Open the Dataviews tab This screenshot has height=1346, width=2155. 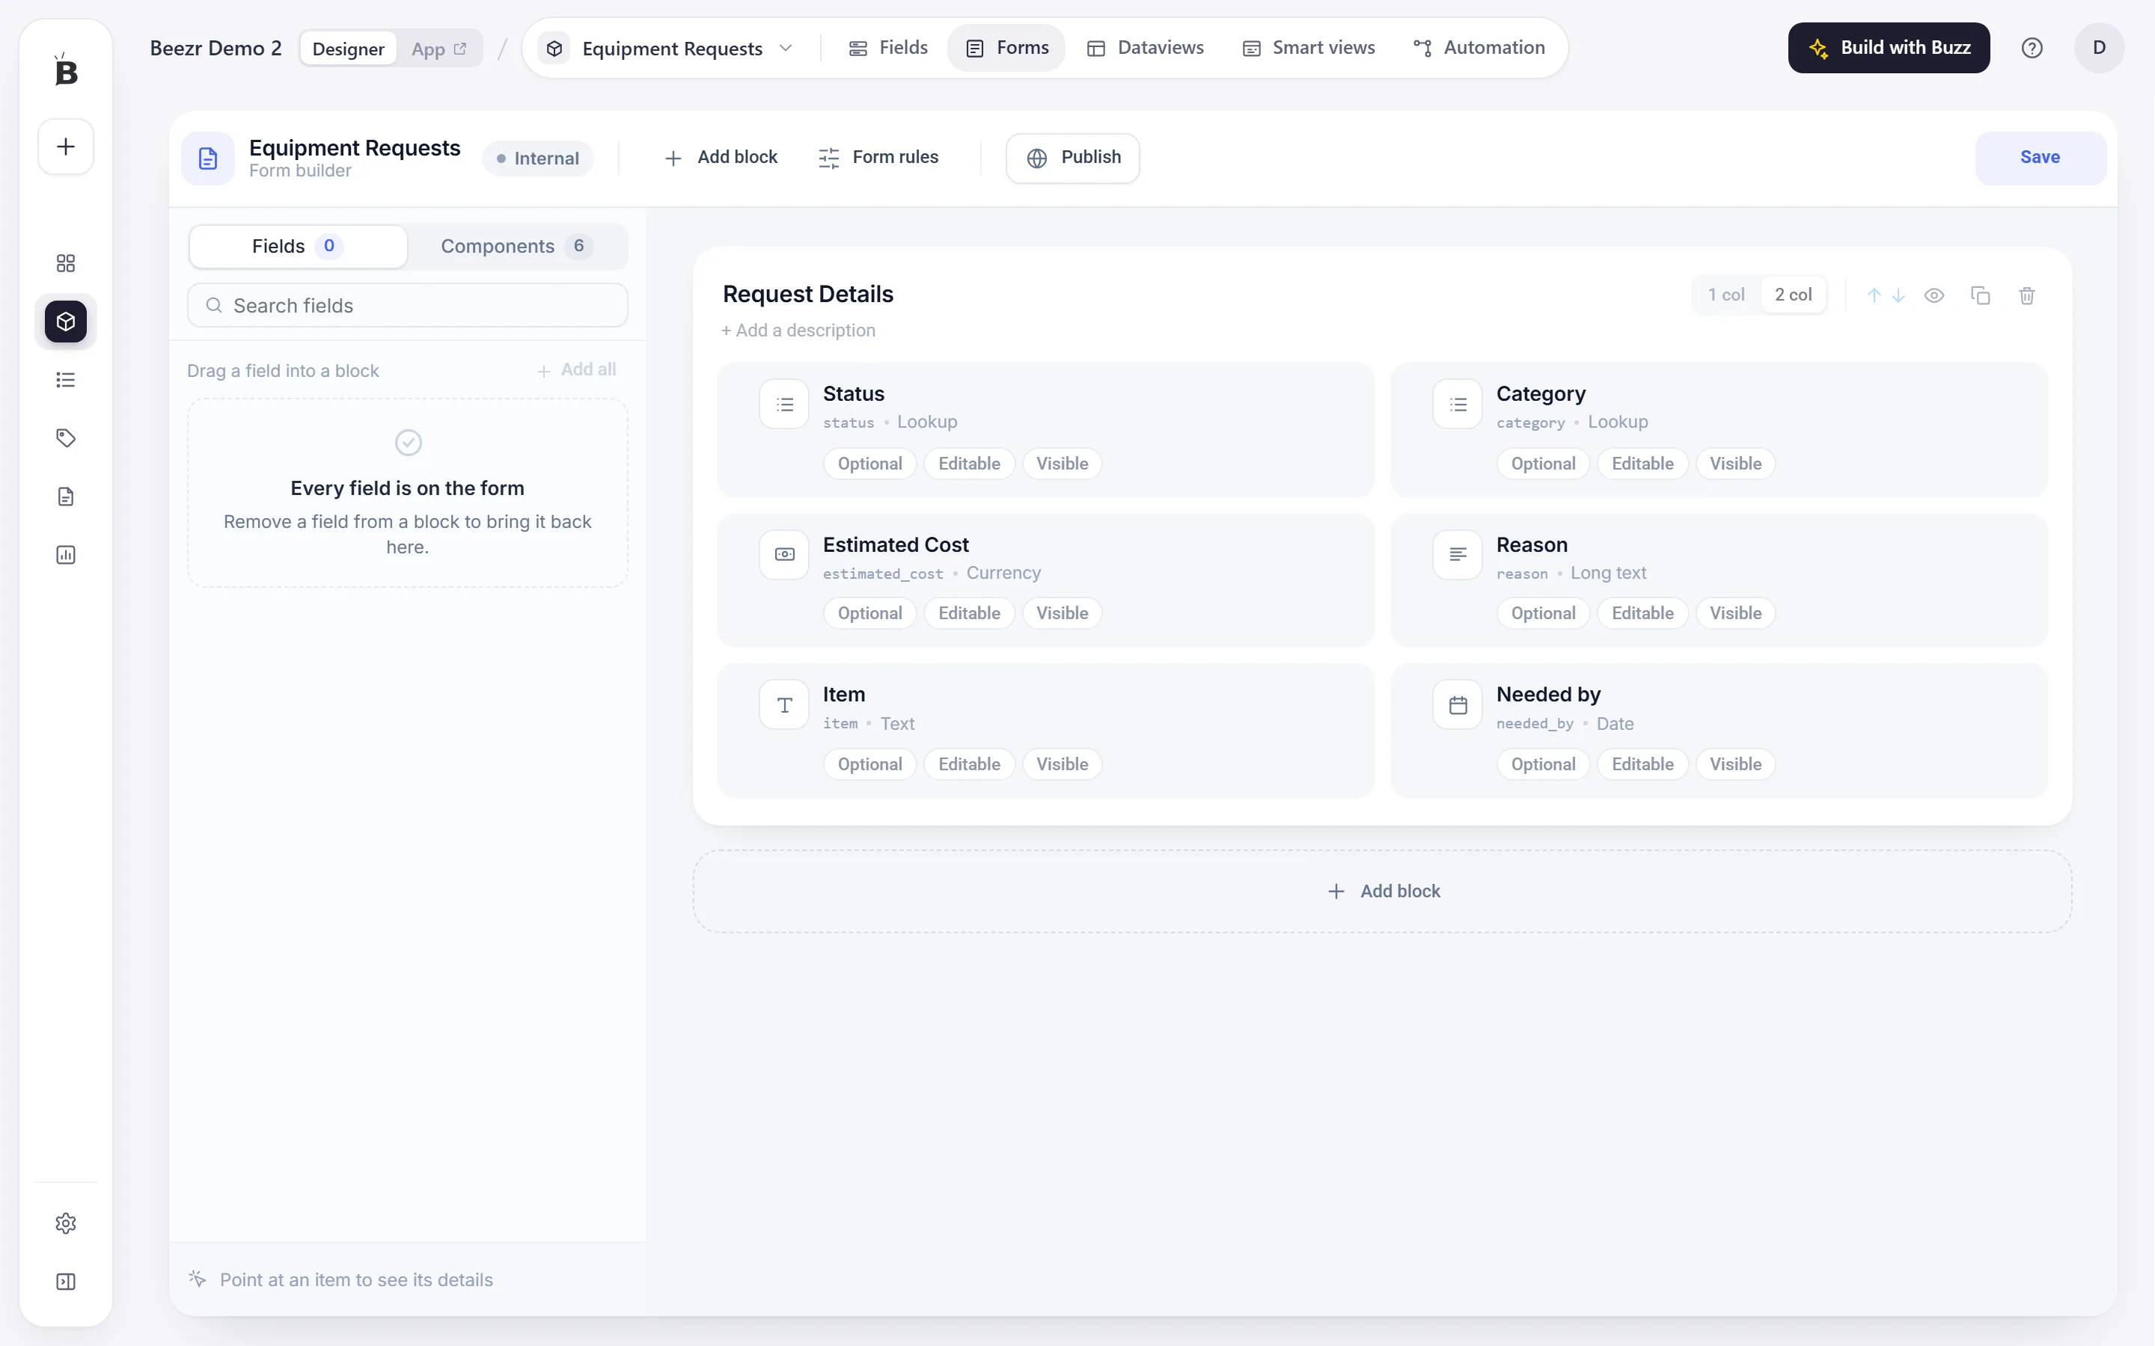[x=1145, y=48]
